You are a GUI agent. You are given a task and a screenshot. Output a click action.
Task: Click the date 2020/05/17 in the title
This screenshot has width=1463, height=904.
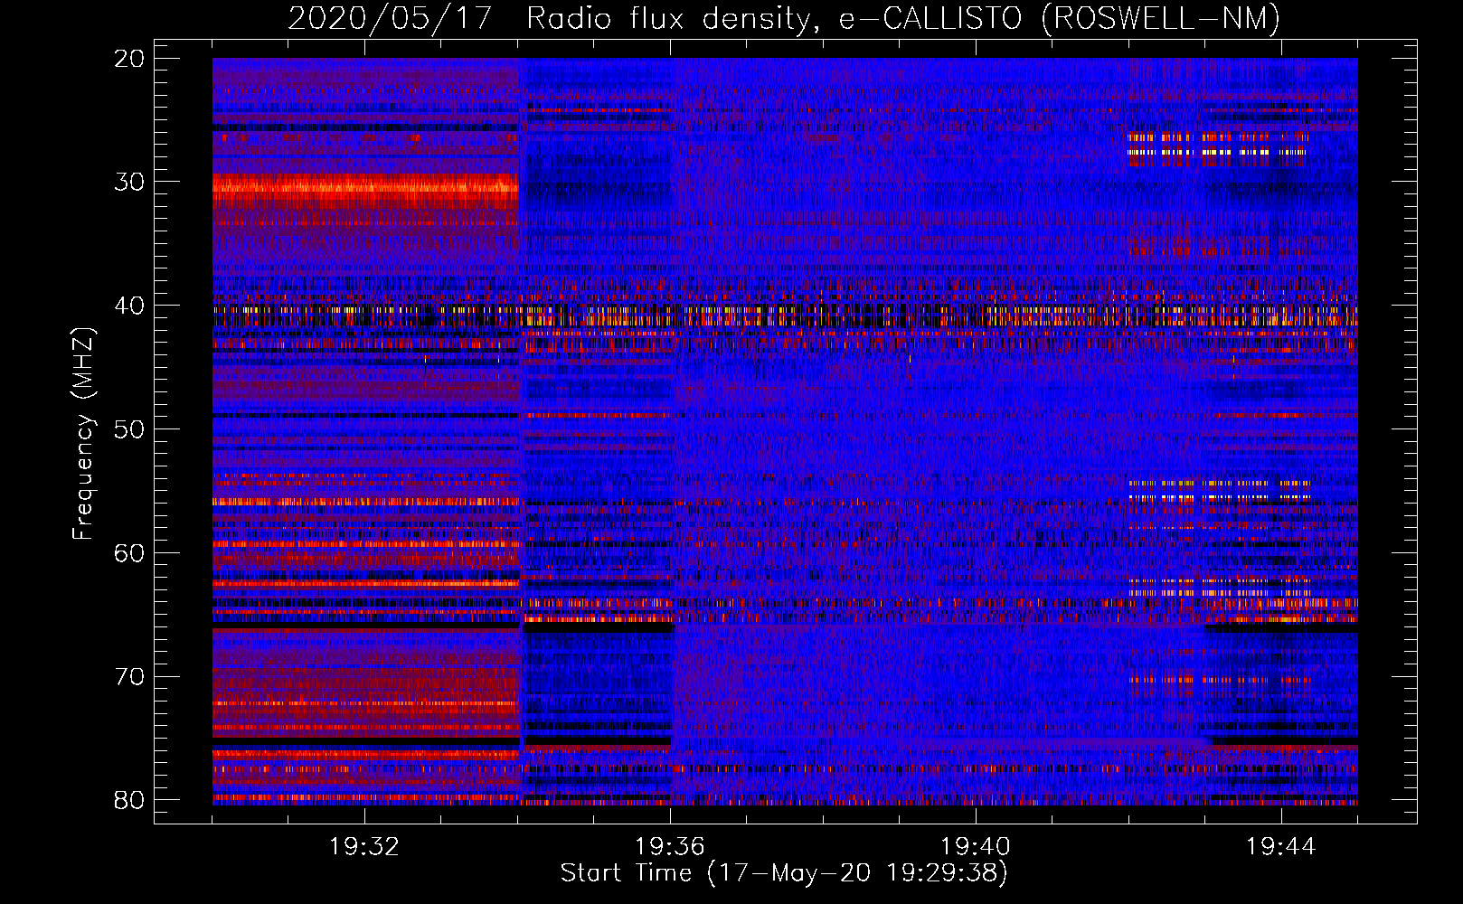pyautogui.click(x=390, y=19)
